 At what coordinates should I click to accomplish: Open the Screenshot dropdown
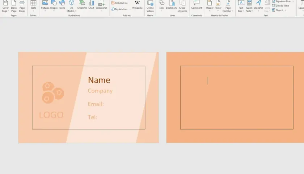tap(101, 6)
